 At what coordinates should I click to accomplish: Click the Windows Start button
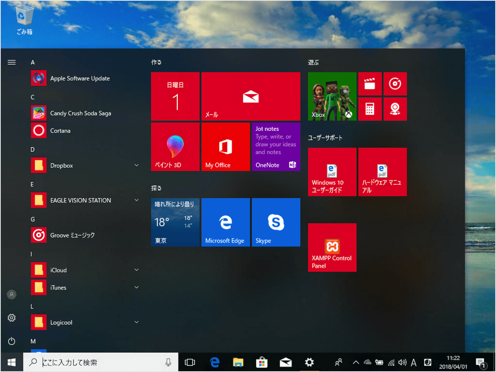(12, 362)
